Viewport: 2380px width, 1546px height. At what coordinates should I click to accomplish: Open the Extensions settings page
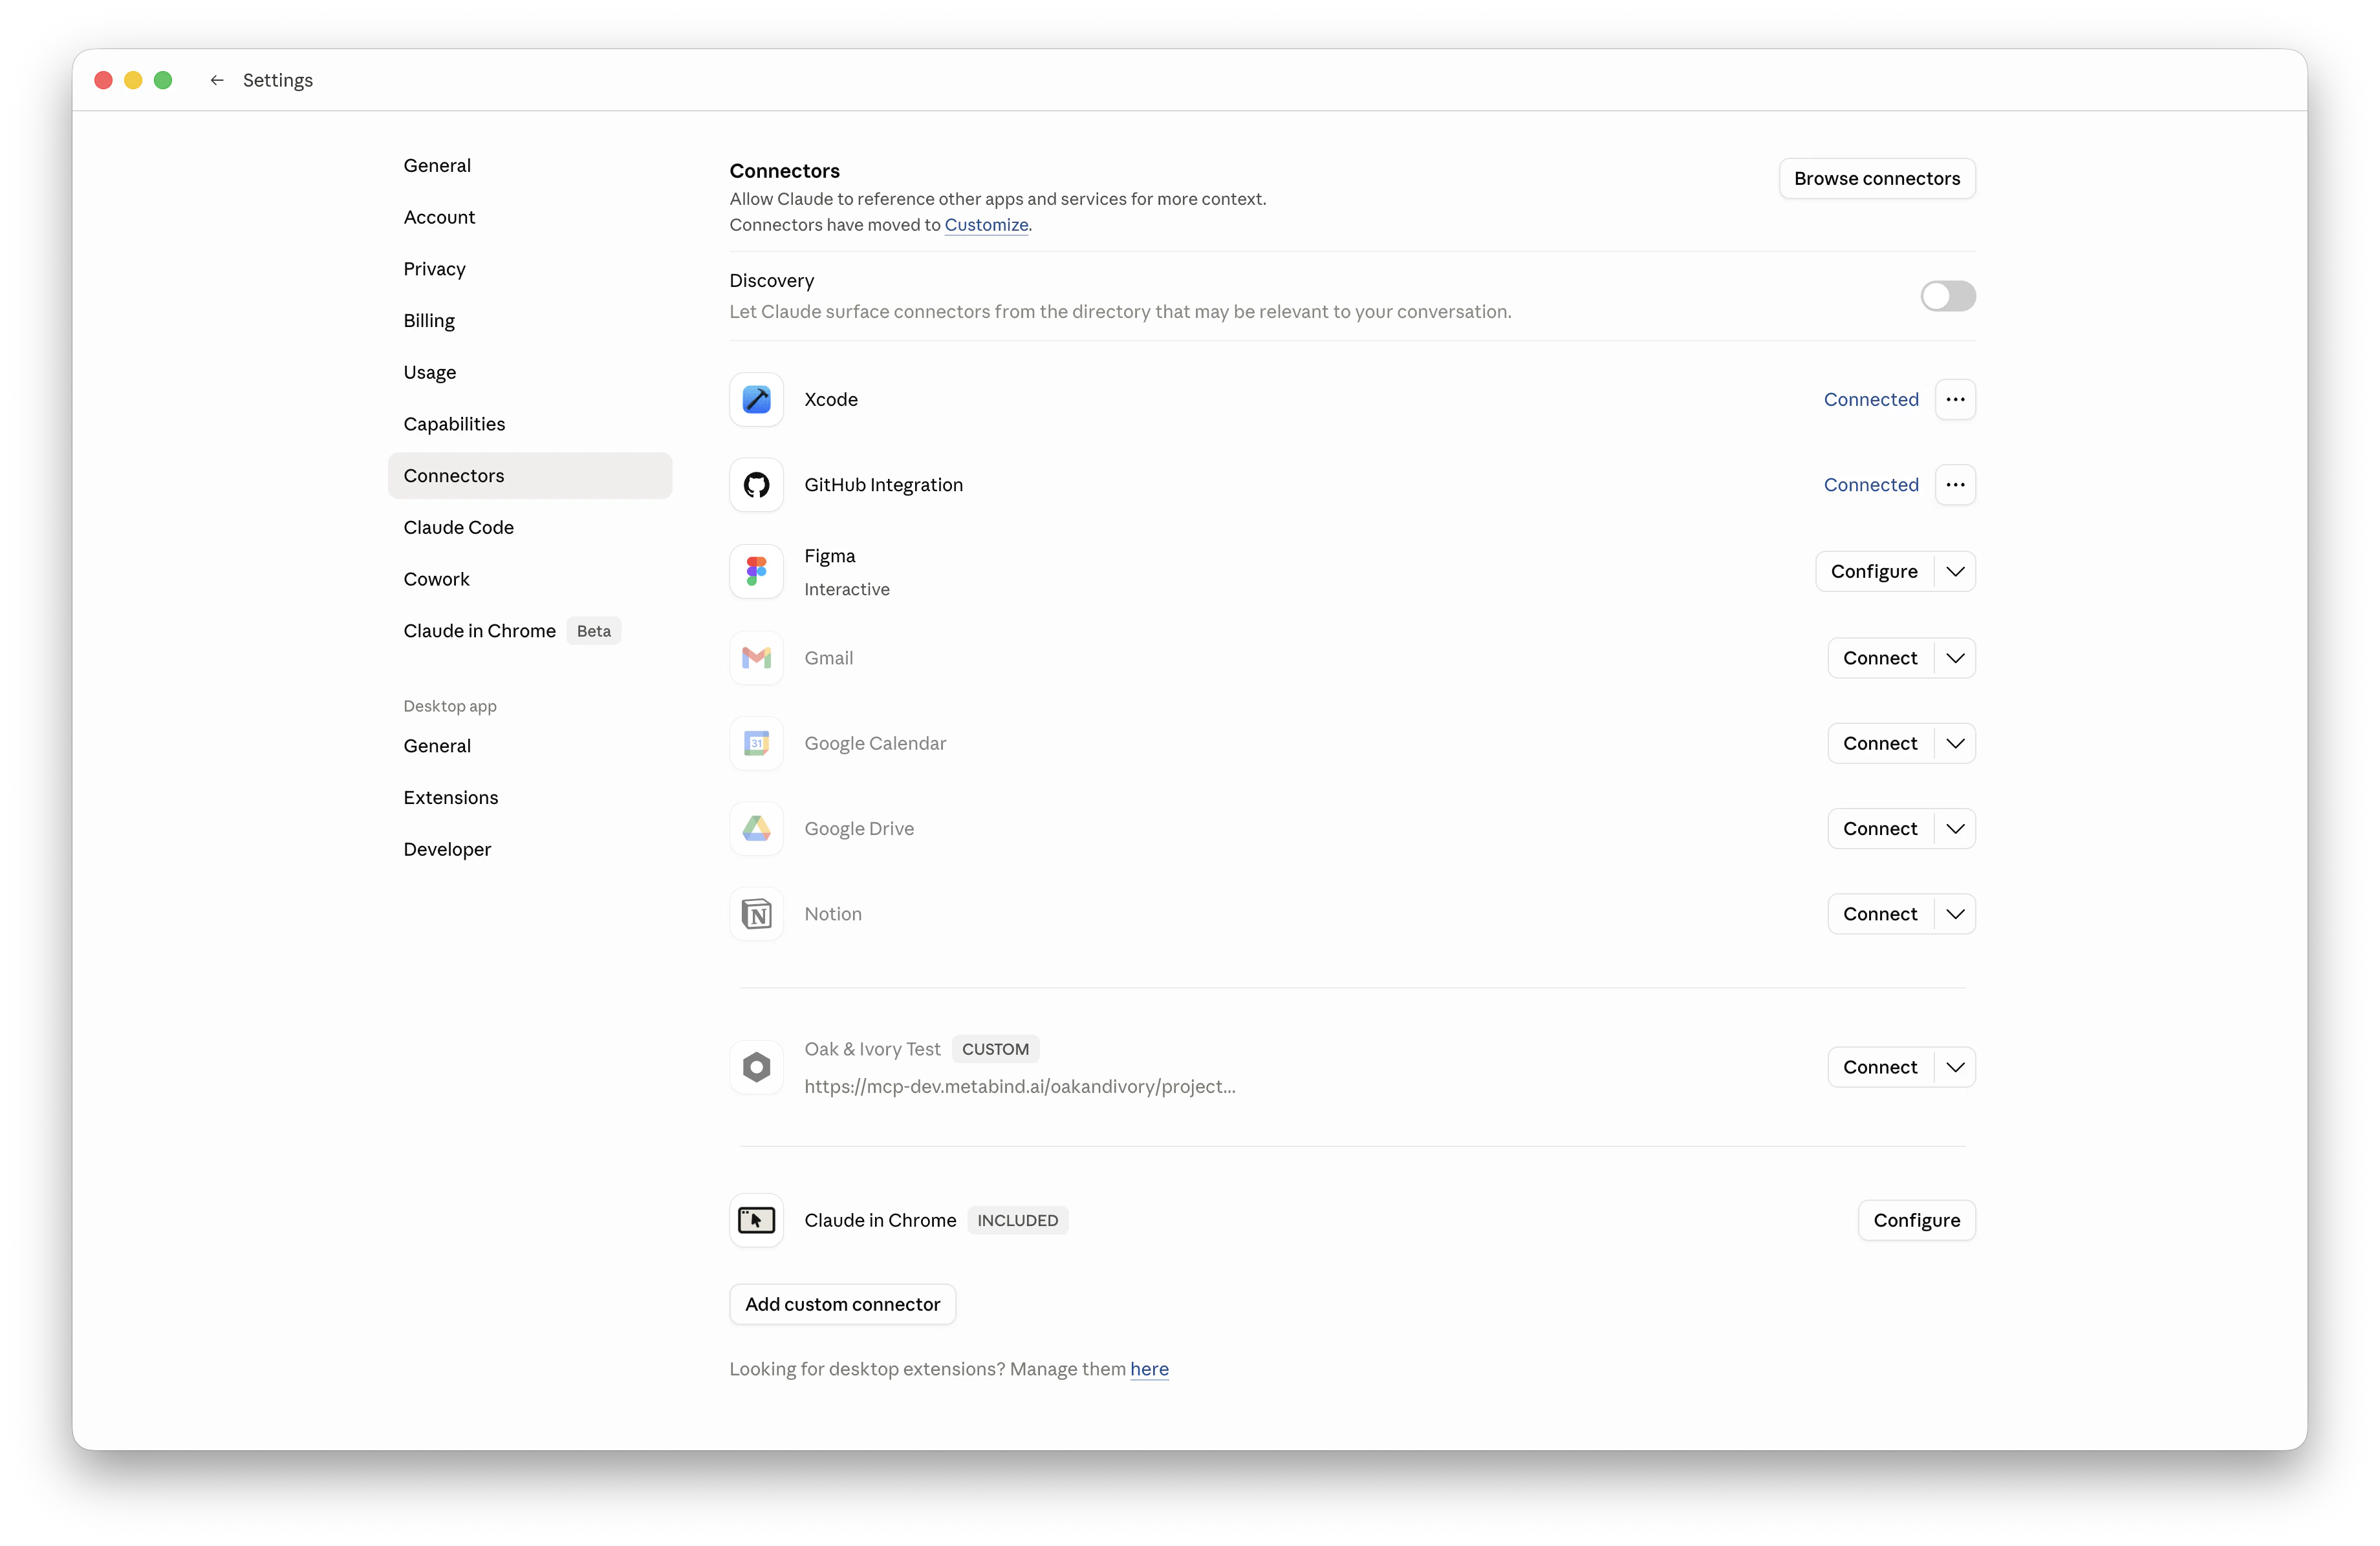(x=530, y=798)
